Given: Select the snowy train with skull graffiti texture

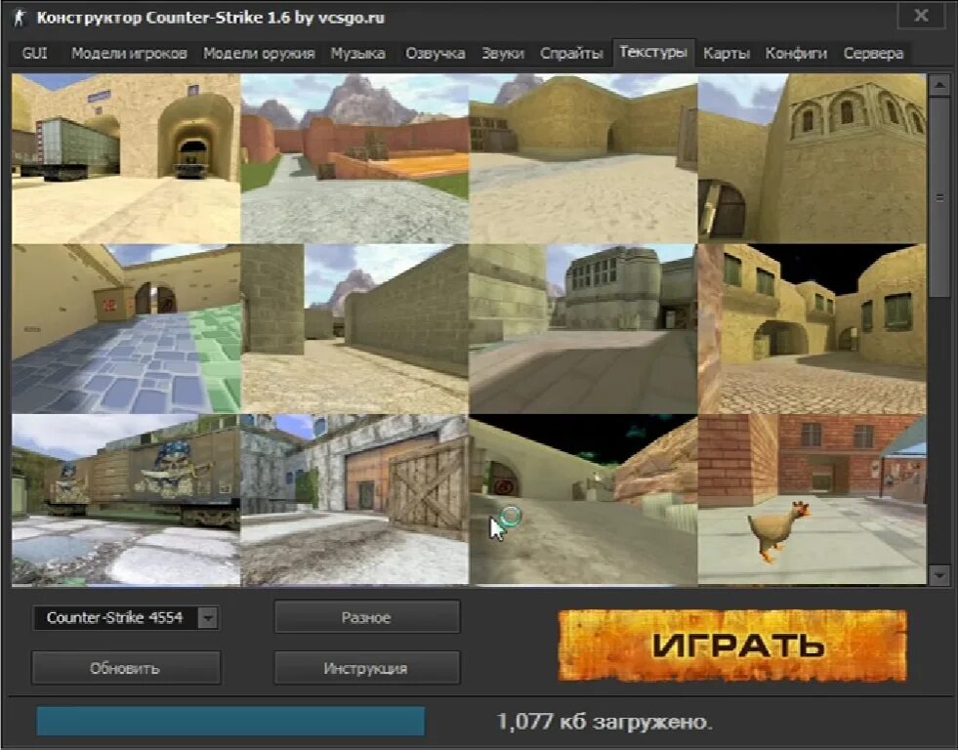Looking at the screenshot, I should [x=126, y=500].
